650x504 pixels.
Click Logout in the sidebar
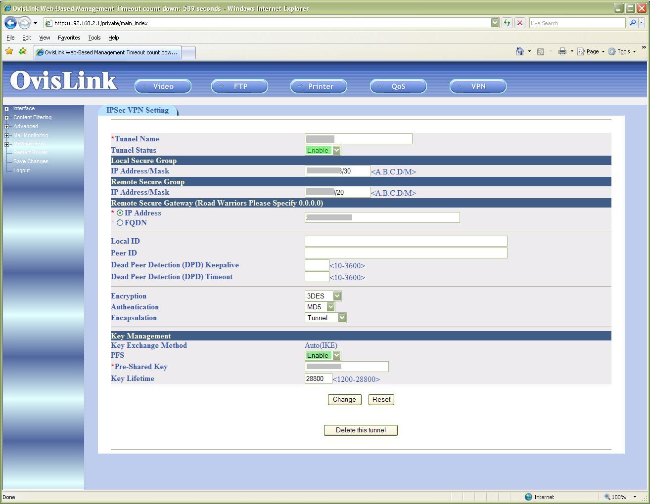pyautogui.click(x=21, y=170)
